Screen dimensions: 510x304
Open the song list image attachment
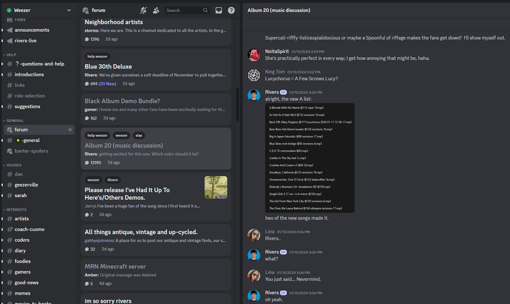309,158
